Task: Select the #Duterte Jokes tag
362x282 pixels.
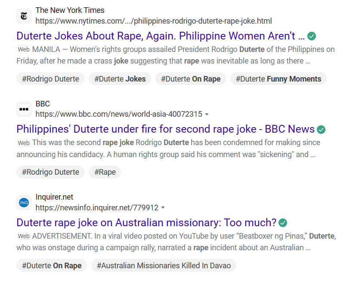Action: pos(120,79)
